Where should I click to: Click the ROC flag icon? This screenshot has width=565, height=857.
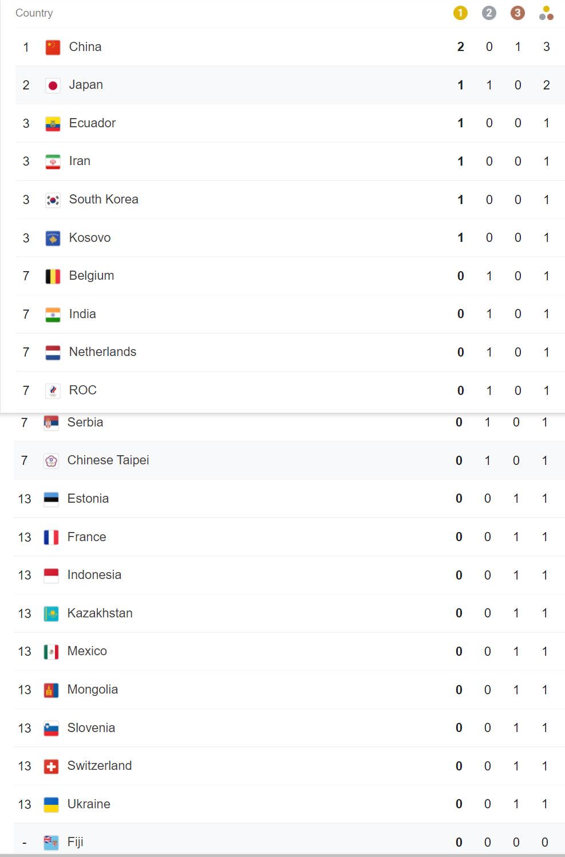(x=53, y=391)
